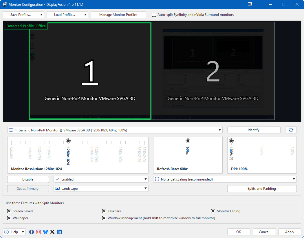
Task: Open Splits and Padding settings
Action: point(262,189)
